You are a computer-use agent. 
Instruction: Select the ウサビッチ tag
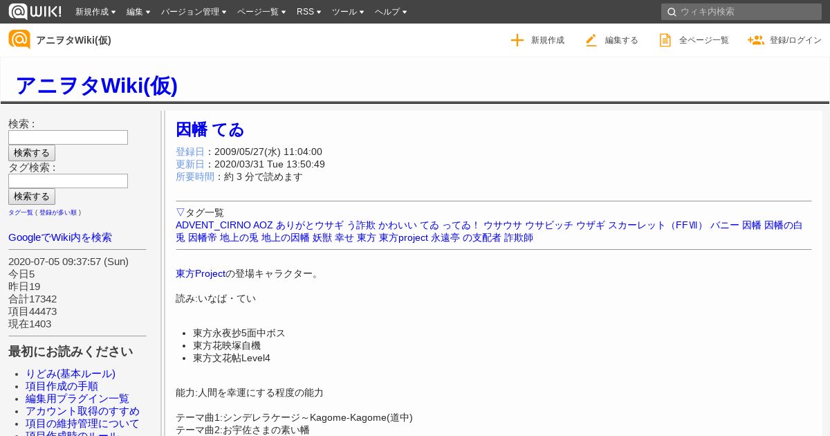pyautogui.click(x=549, y=225)
